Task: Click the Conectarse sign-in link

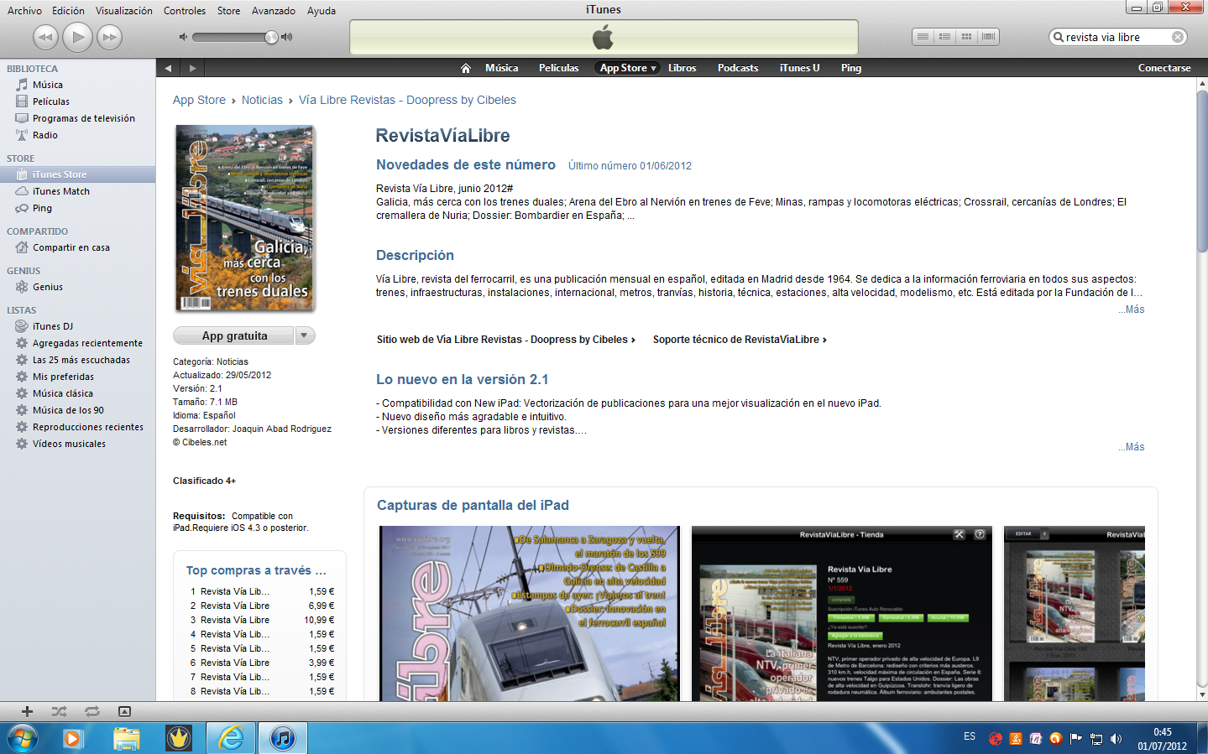Action: tap(1164, 68)
